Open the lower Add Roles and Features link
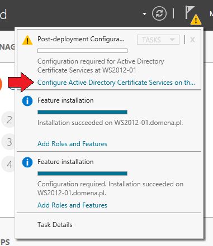 click(72, 205)
